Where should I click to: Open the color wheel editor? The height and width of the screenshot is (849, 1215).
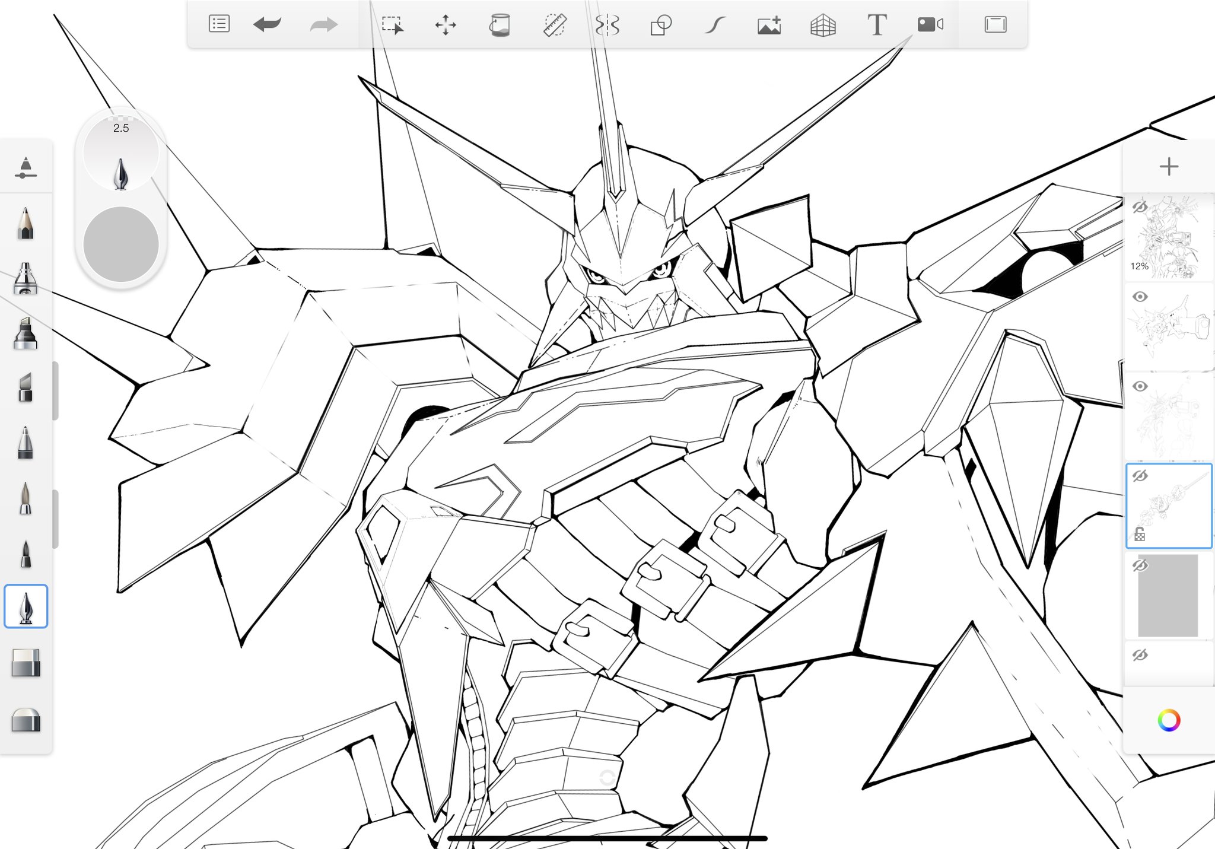pos(1168,720)
